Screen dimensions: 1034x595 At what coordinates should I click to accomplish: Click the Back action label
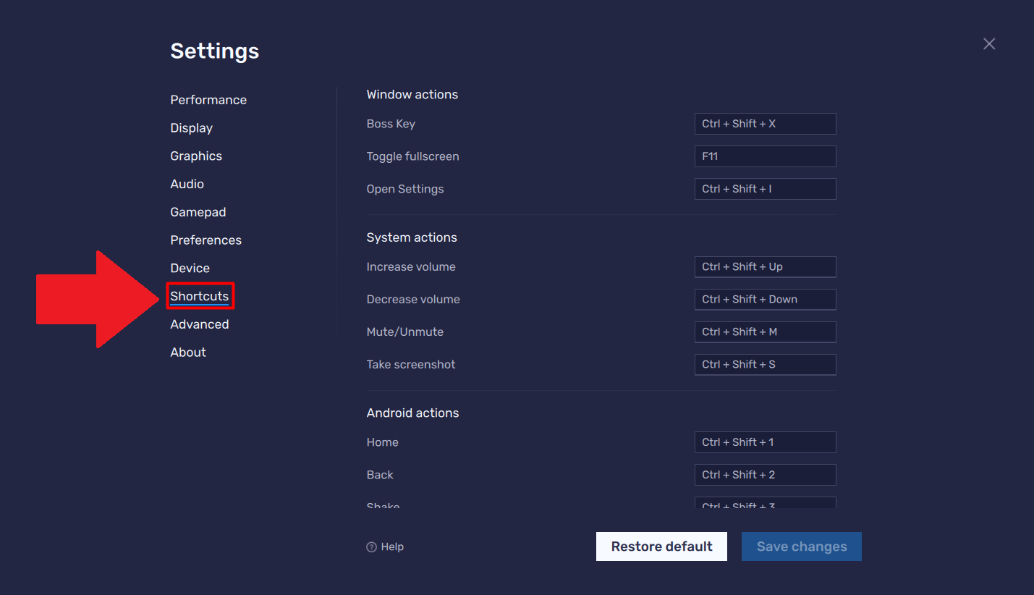[380, 475]
